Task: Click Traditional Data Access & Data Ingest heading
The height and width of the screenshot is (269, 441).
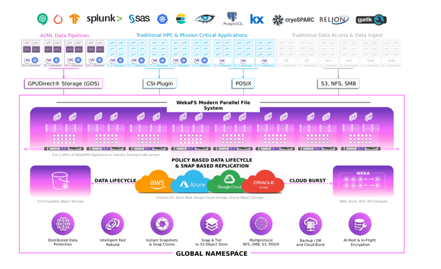Action: coord(337,35)
